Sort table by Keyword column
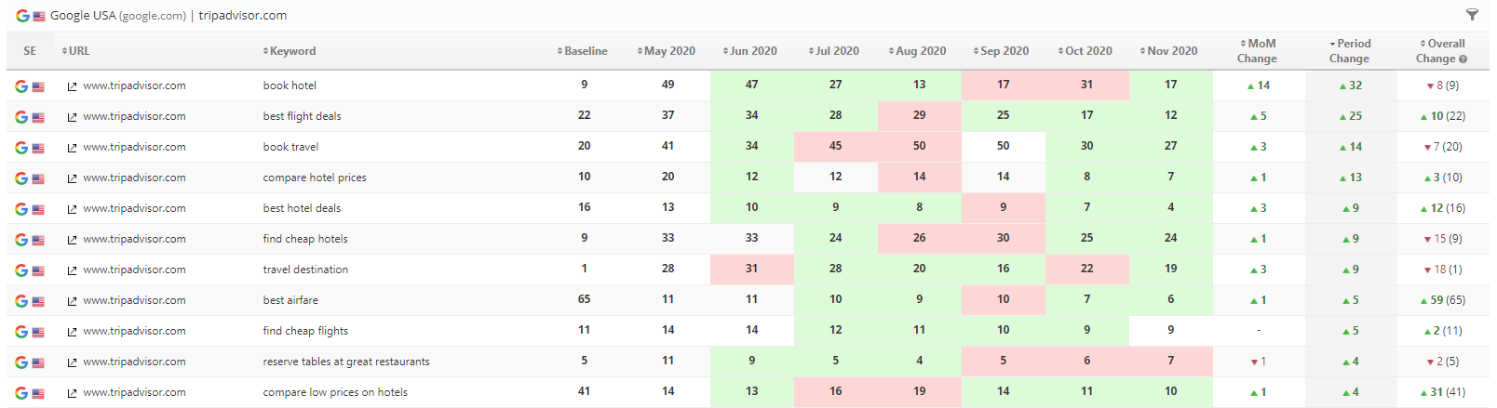The height and width of the screenshot is (408, 1497). [x=290, y=51]
